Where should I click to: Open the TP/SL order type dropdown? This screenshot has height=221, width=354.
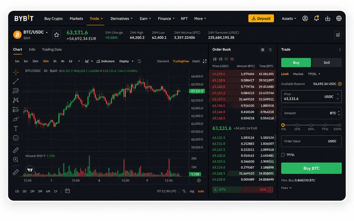coord(314,74)
